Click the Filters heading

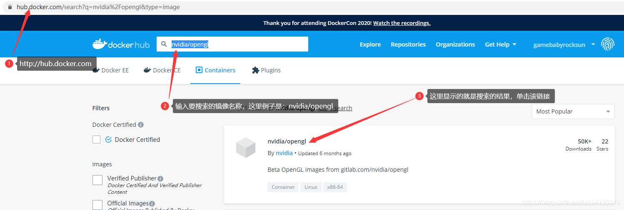coord(101,108)
